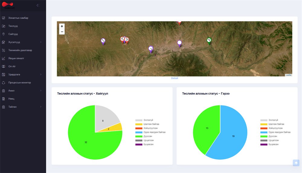Expand the Хүсэлтүүд submenu chevron
This screenshot has width=302, height=173.
41,42
